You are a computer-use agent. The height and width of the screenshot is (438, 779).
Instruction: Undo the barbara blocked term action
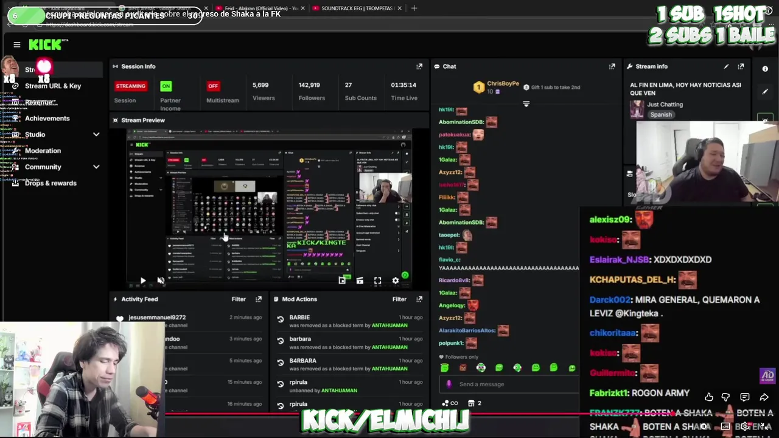tap(281, 341)
